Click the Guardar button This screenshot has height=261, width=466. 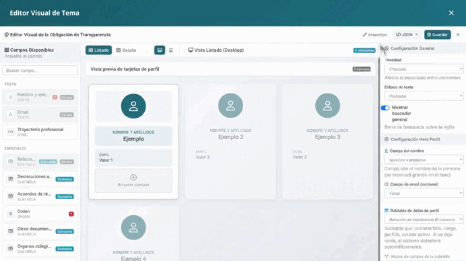[438, 35]
